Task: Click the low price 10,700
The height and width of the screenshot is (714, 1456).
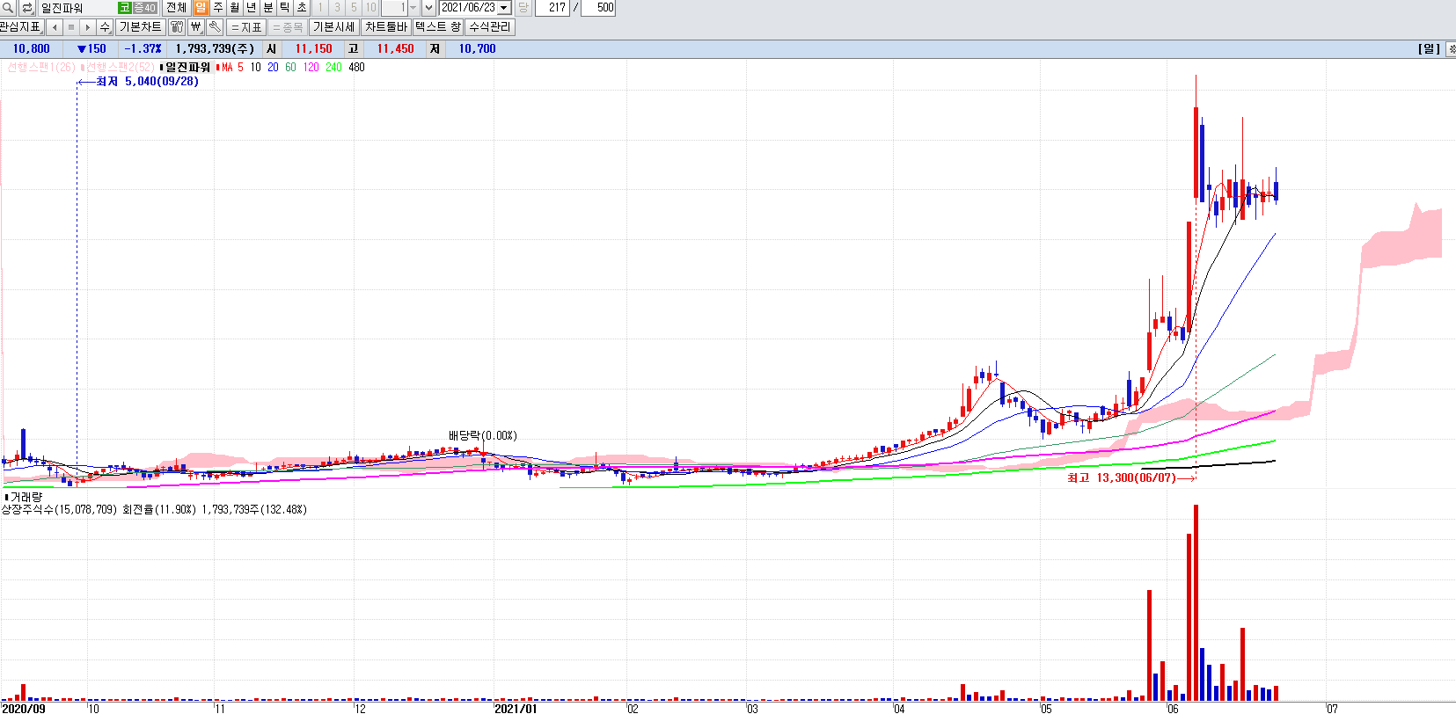Action: tap(477, 49)
